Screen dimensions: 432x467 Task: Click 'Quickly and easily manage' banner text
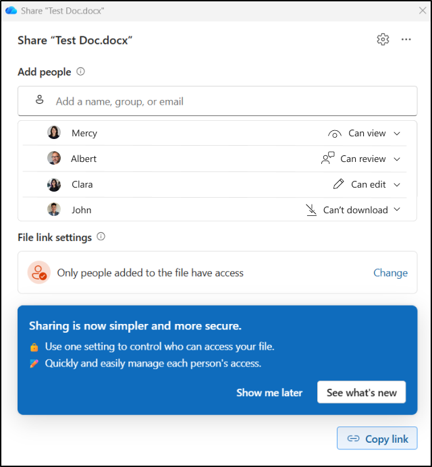153,363
